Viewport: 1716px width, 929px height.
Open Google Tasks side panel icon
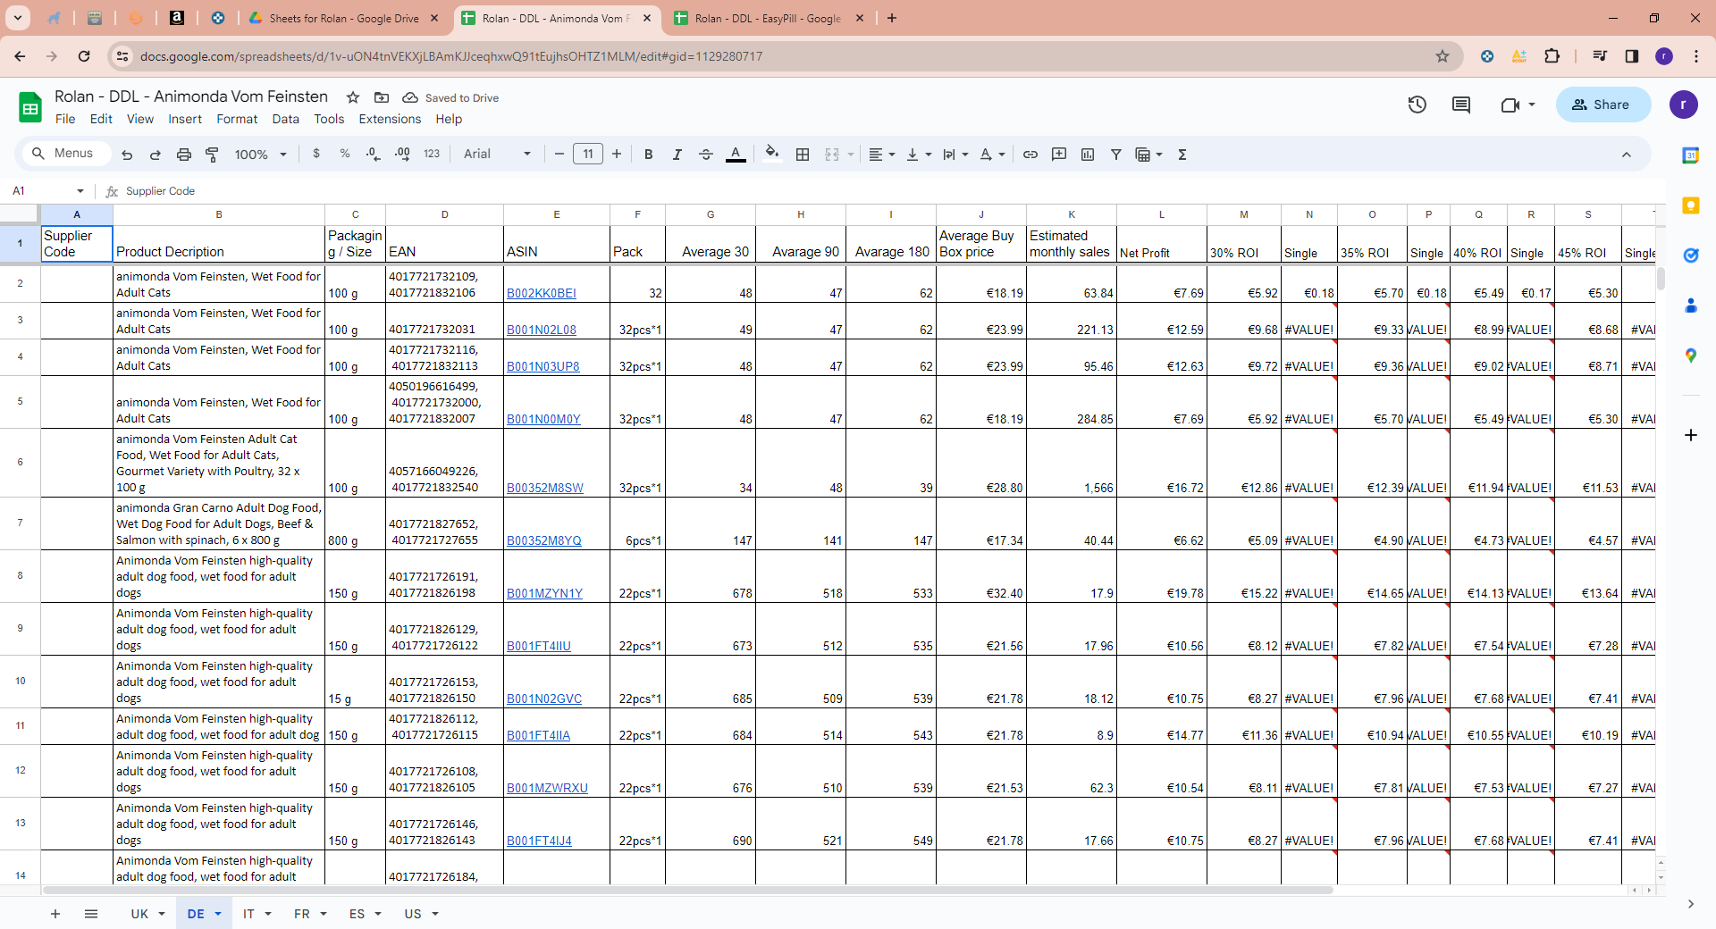(1690, 255)
